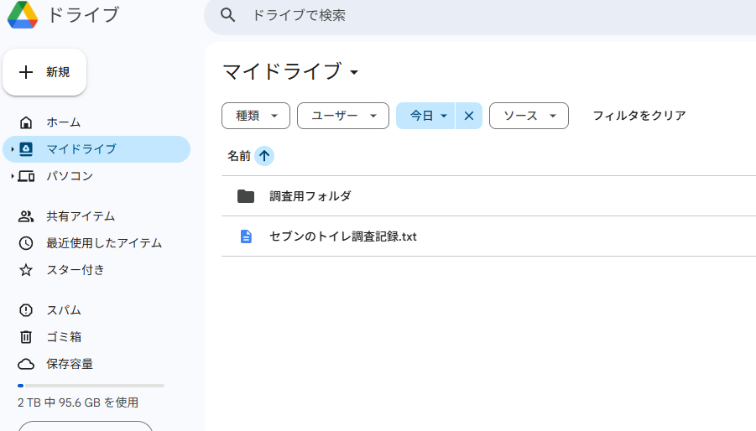Open ゴミ箱 (trash) in the sidebar
Image resolution: width=756 pixels, height=431 pixels.
(x=64, y=337)
